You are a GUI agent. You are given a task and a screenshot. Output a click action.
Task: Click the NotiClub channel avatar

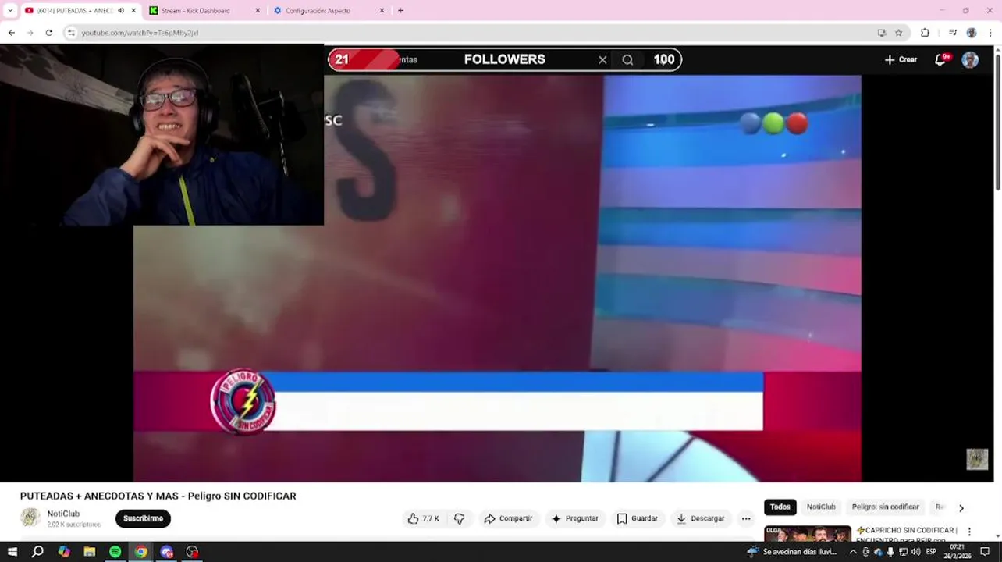point(30,518)
